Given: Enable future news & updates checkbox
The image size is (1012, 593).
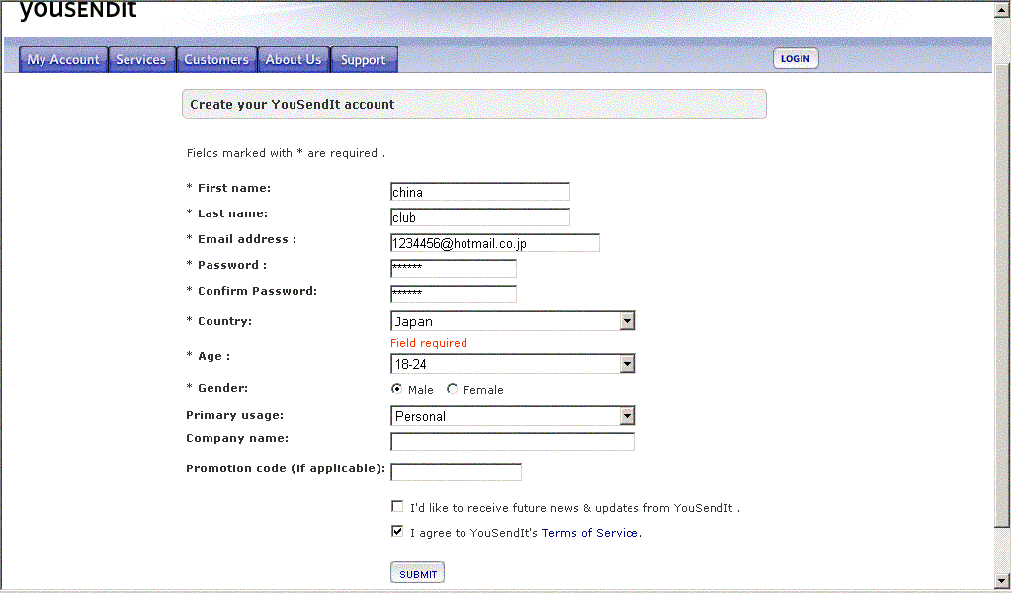Looking at the screenshot, I should [x=397, y=507].
